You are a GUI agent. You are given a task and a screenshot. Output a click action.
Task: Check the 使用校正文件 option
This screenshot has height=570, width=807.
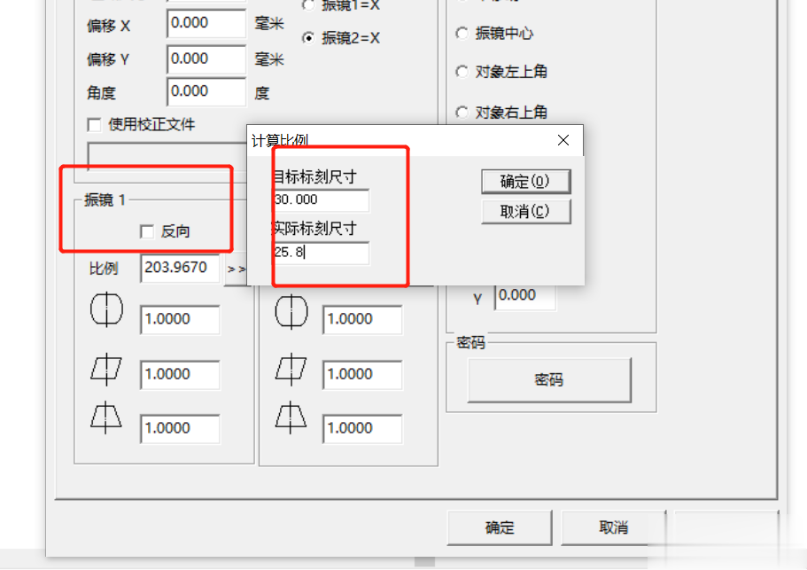(94, 125)
